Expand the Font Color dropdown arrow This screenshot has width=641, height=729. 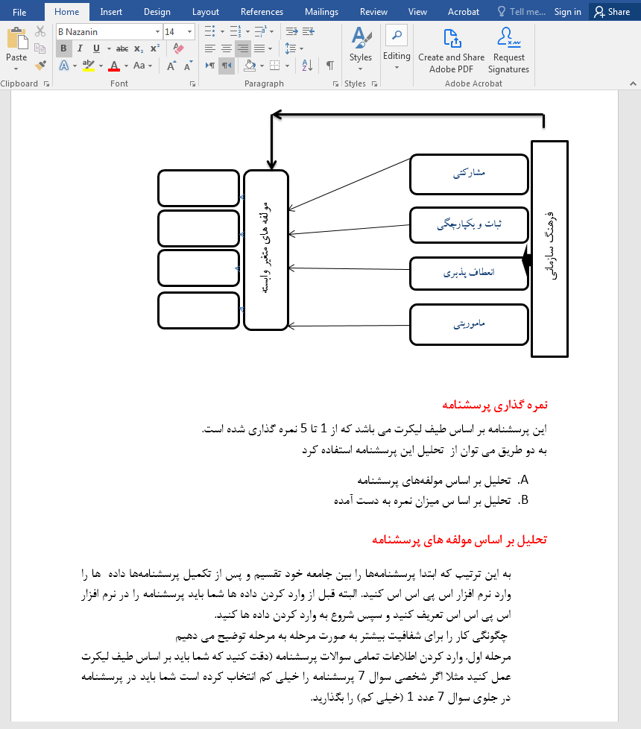click(x=125, y=65)
